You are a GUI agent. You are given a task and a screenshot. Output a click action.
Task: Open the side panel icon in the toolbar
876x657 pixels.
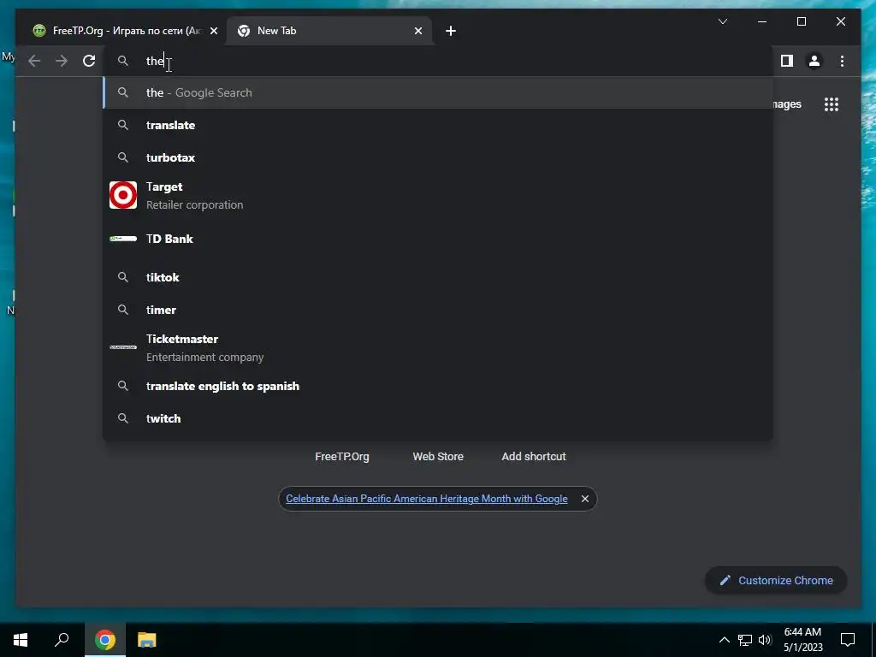click(x=787, y=61)
